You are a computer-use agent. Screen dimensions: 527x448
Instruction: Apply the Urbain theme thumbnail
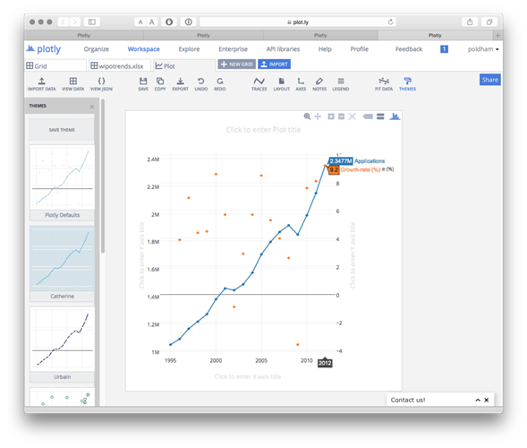tap(62, 340)
